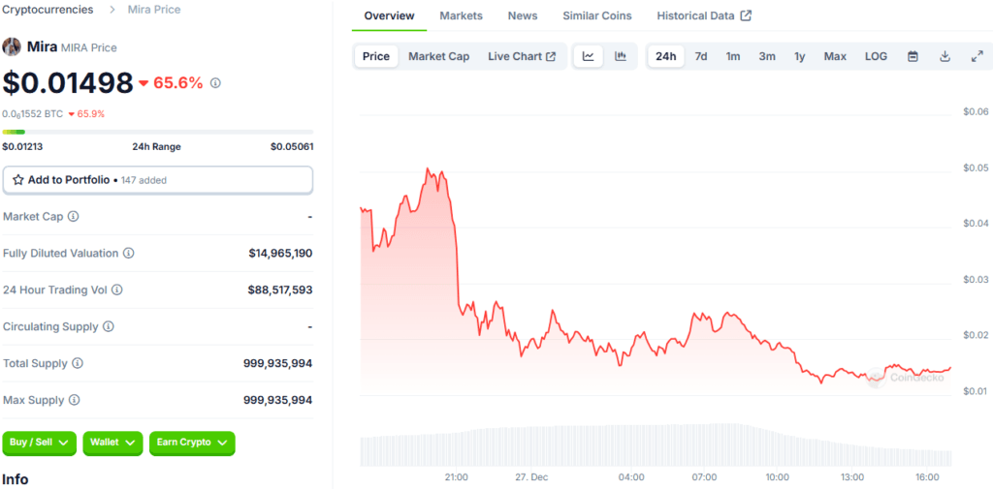The height and width of the screenshot is (489, 993).
Task: Click the star icon in Add to Portfolio
Action: tap(18, 180)
